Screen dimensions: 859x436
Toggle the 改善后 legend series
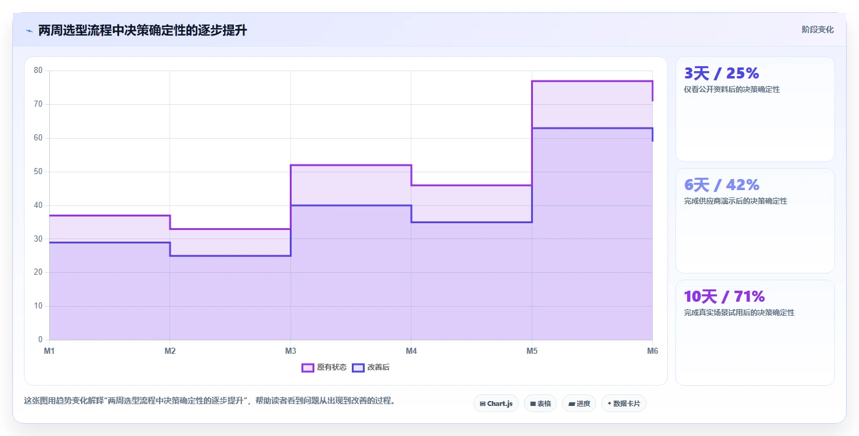[371, 367]
